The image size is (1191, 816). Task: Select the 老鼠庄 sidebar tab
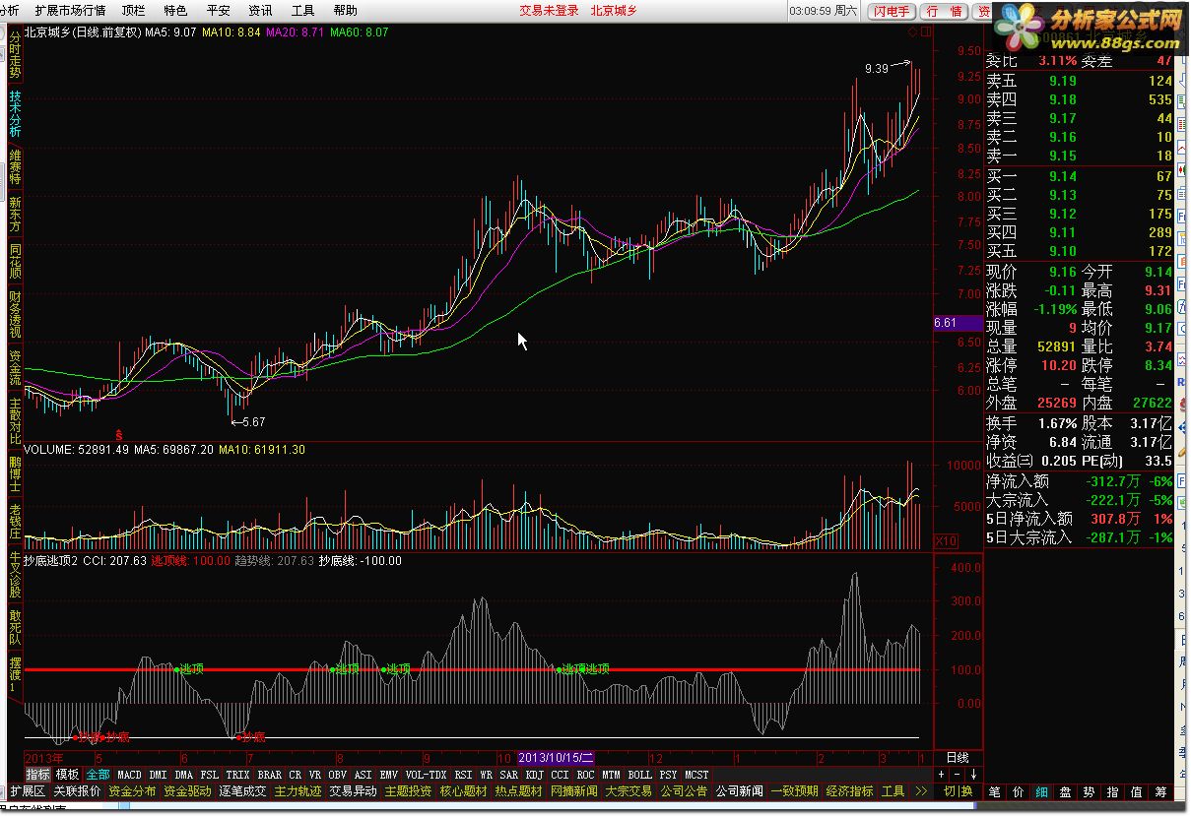15,523
